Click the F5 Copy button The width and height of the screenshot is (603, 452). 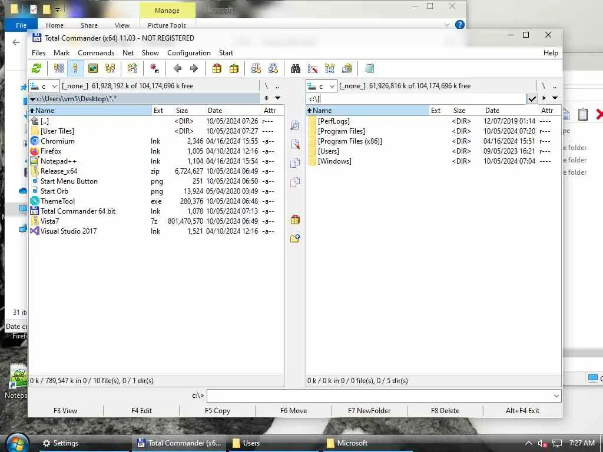[x=217, y=411]
